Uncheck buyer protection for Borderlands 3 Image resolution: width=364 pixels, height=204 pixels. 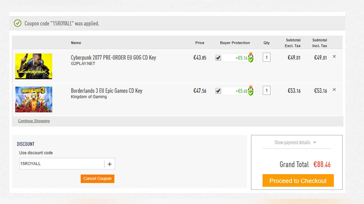(x=218, y=91)
